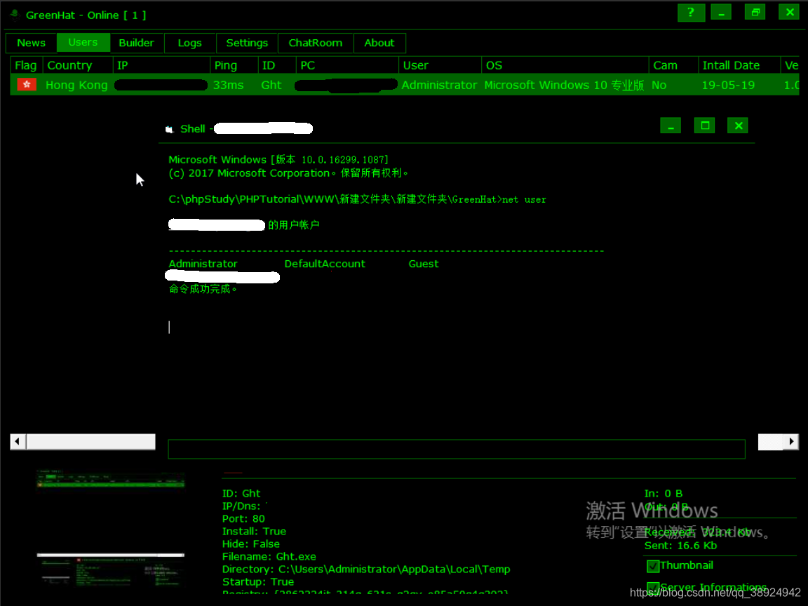
Task: Toggle the Thumbnail checkbox
Action: (x=653, y=566)
